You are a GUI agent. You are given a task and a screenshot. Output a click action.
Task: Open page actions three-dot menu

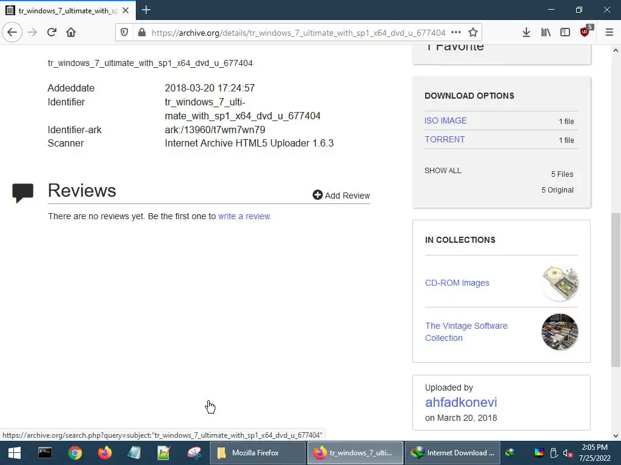pyautogui.click(x=456, y=33)
